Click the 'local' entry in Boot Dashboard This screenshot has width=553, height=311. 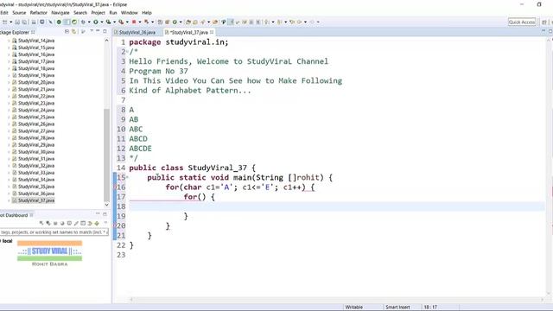(x=7, y=241)
